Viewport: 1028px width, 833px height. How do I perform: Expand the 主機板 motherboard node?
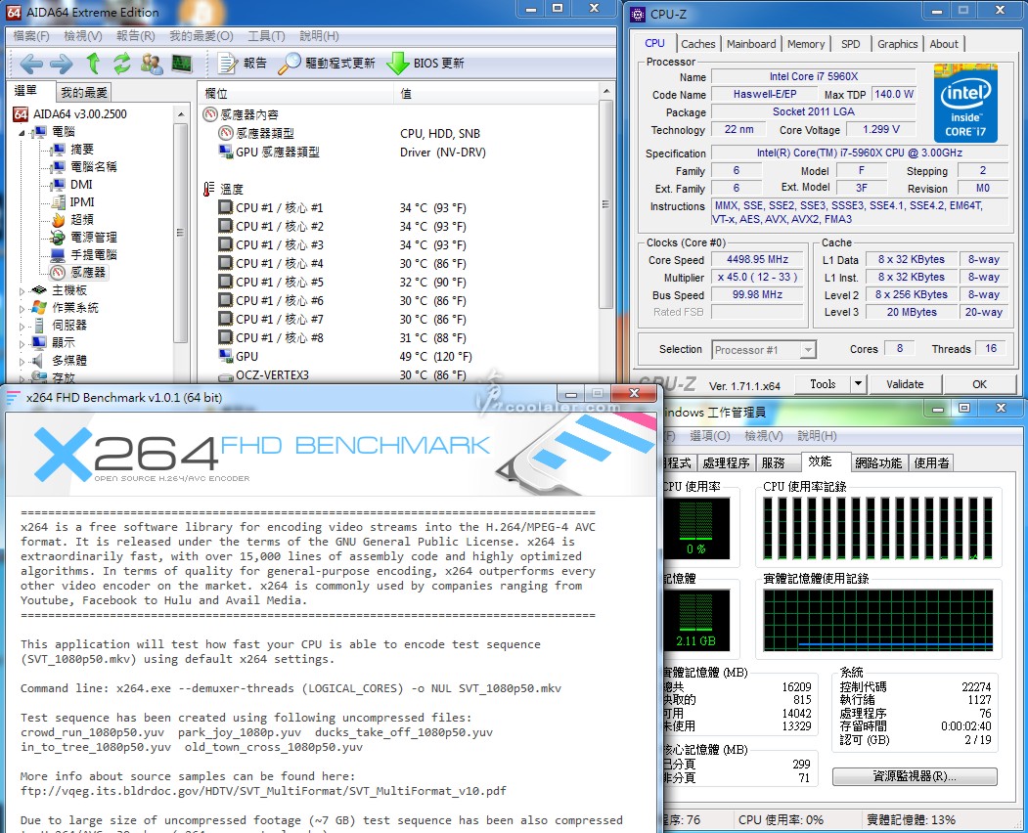tap(22, 291)
